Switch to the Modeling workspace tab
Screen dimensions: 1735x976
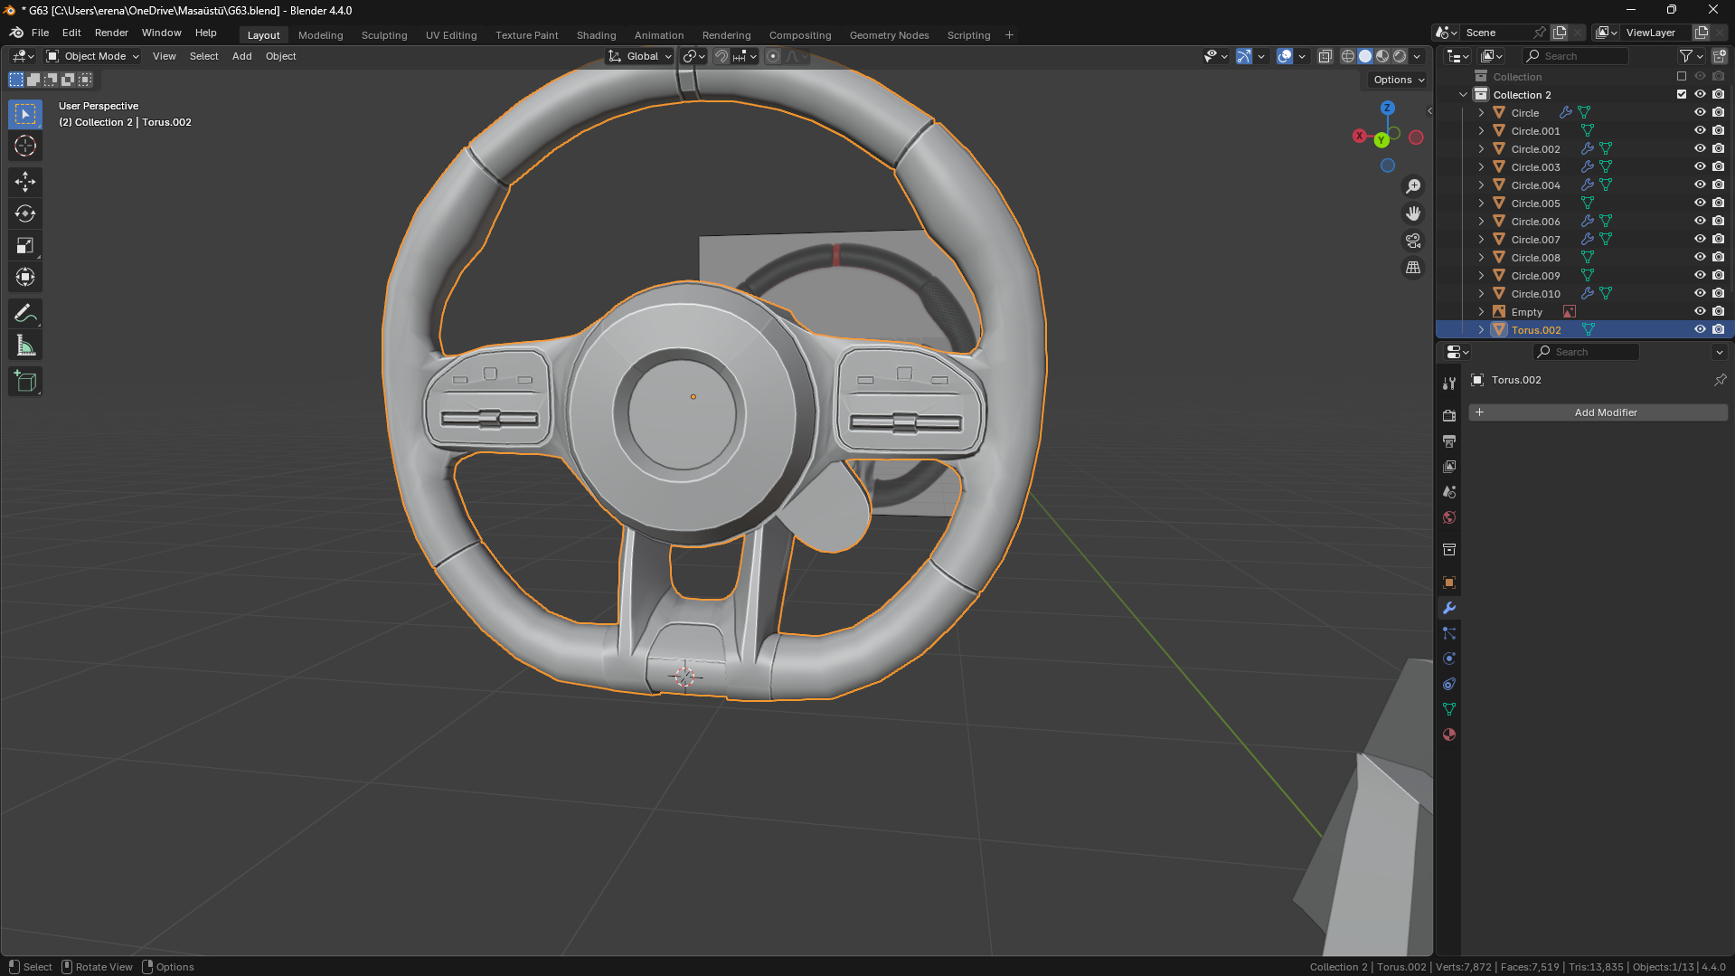321,35
